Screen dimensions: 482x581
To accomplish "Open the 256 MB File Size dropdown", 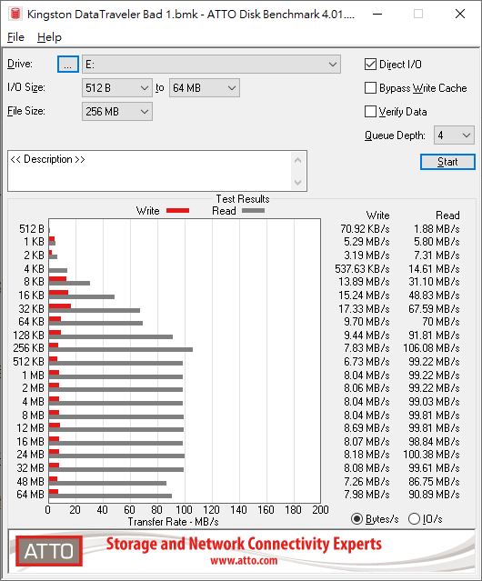I will [x=117, y=112].
